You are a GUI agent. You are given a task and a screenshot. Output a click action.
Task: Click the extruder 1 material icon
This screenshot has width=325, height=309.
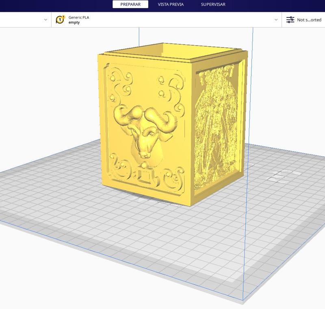click(x=60, y=19)
